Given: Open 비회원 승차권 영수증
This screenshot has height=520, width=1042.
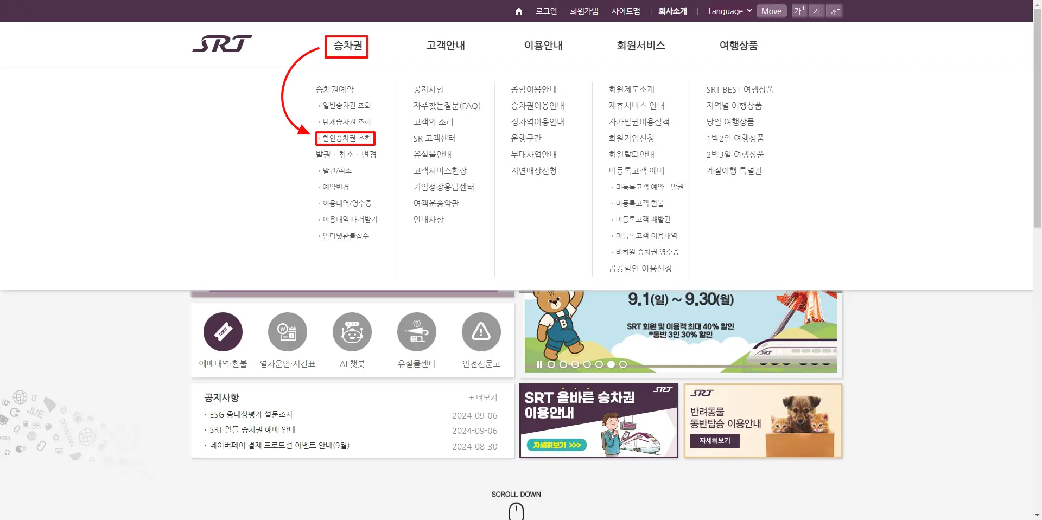Looking at the screenshot, I should click(x=647, y=252).
